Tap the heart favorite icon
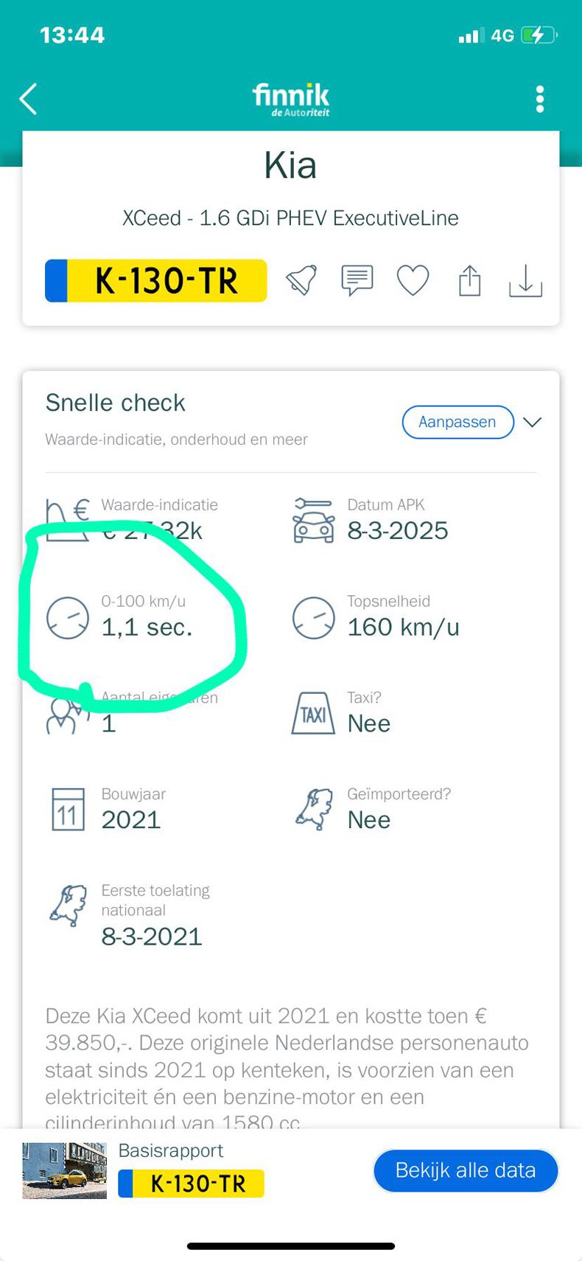This screenshot has height=1261, width=582. (x=413, y=280)
